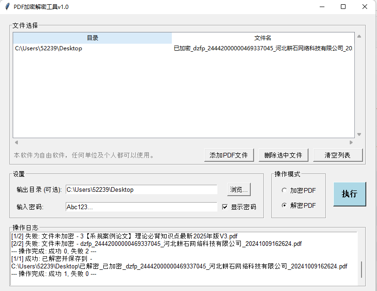Screen dimensions: 377x291
Task: Click the Python feather icon in title bar
Action: 7,7
